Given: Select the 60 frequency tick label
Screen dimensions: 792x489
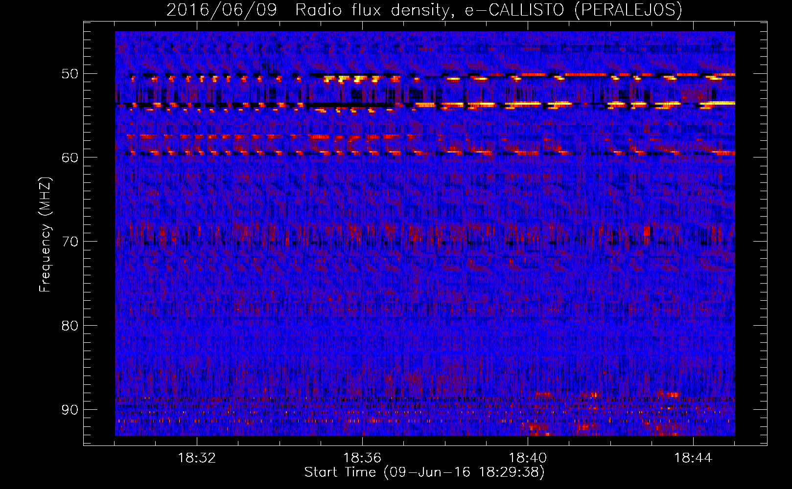Looking at the screenshot, I should coord(70,157).
